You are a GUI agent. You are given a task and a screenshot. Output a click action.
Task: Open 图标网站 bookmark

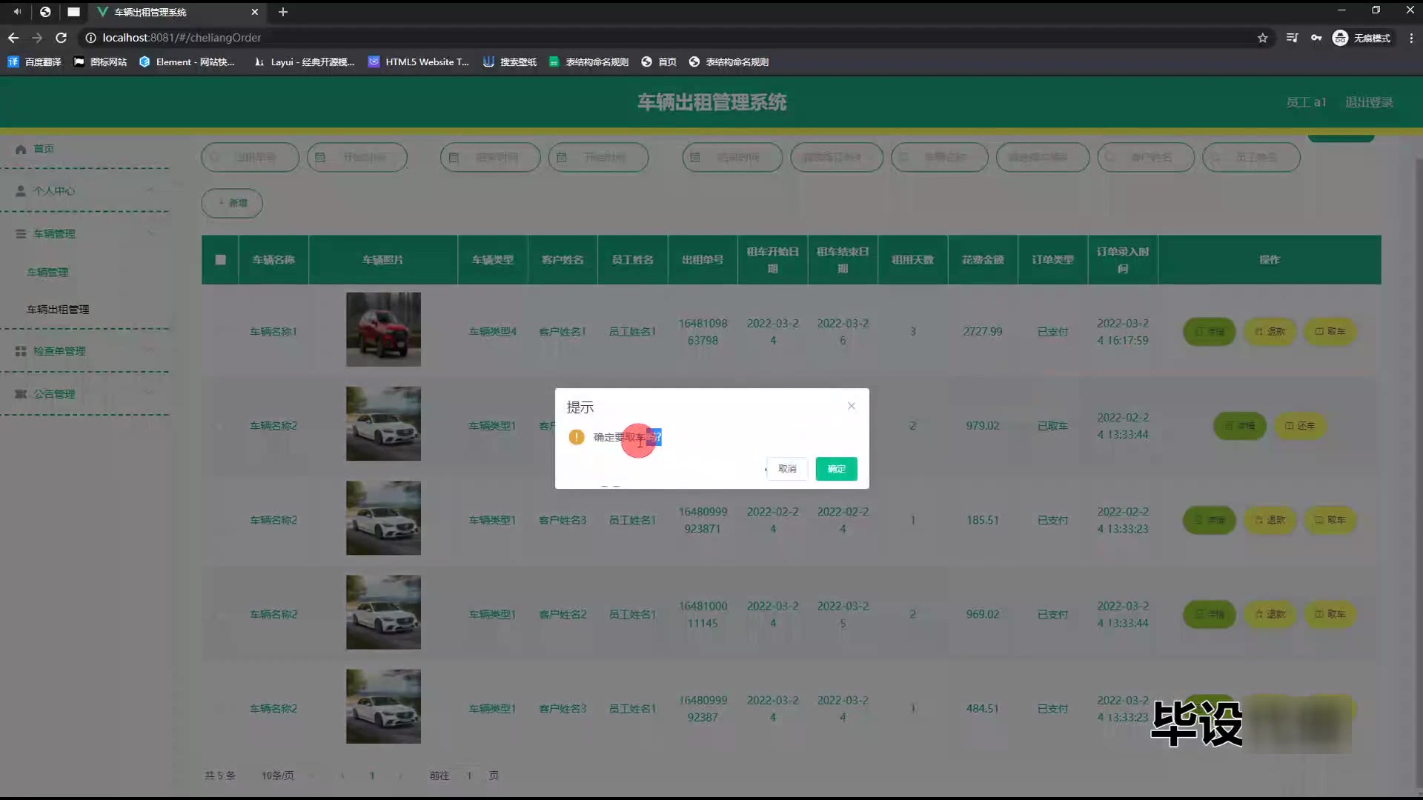101,62
